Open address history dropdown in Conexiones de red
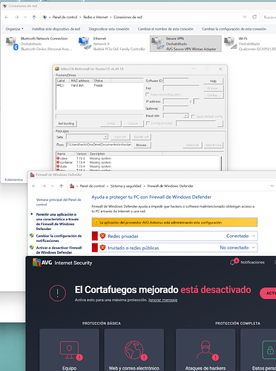This screenshot has height=371, width=276. tap(245, 17)
